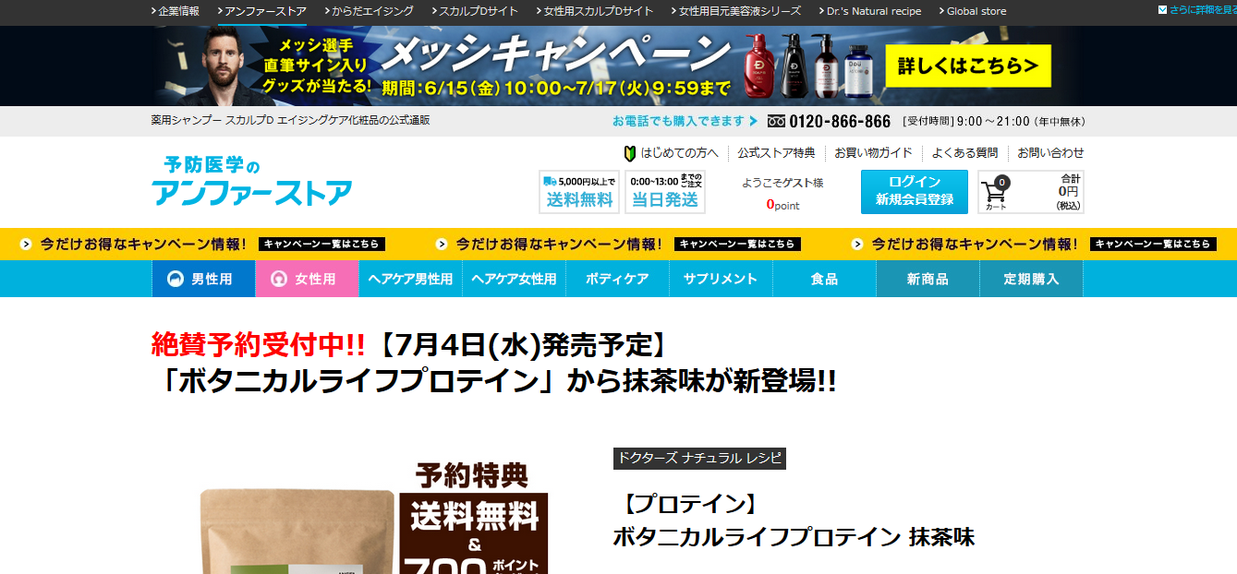The width and height of the screenshot is (1237, 574).
Task: Click the third キャンペーン一覧はこちら button
Action: click(1153, 245)
